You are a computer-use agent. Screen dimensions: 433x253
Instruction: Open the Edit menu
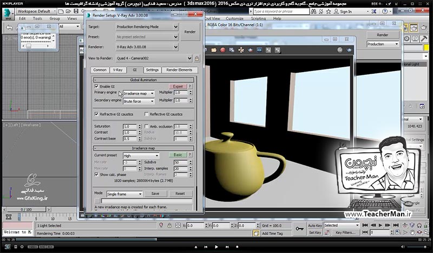click(x=22, y=18)
